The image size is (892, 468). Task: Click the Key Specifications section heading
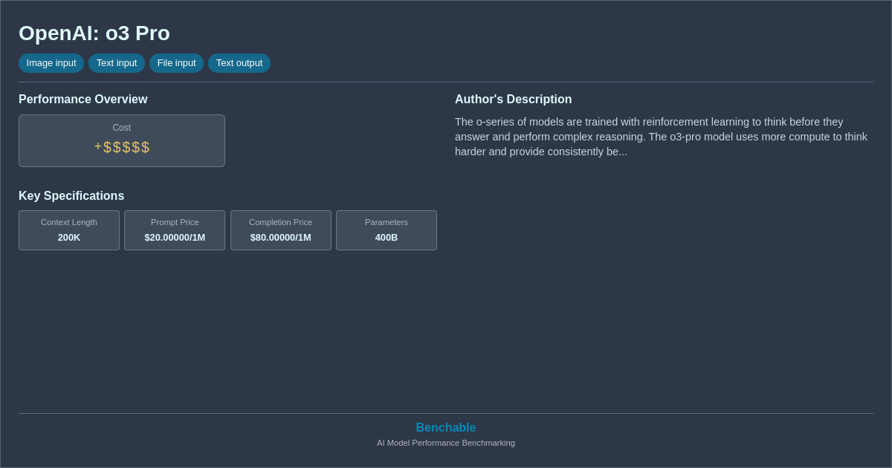(71, 195)
